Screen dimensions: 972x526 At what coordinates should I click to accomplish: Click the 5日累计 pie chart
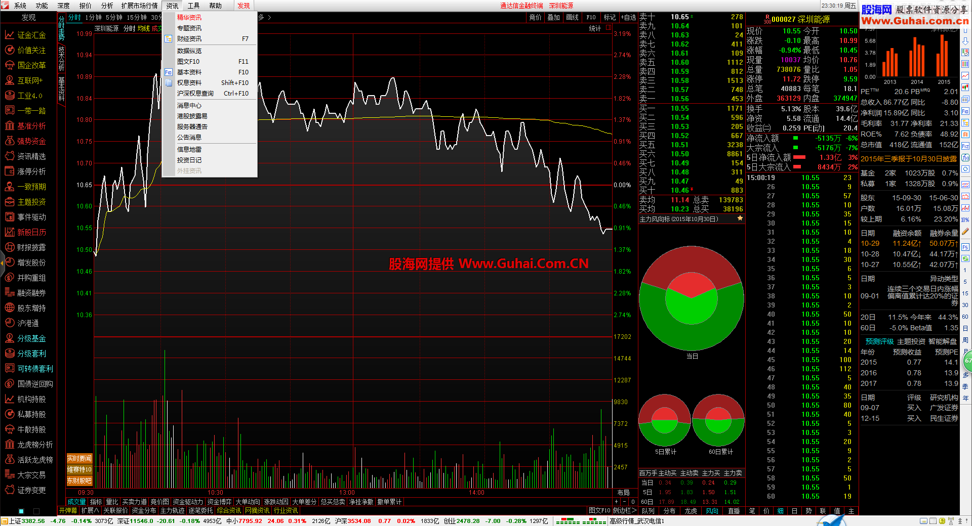point(665,420)
